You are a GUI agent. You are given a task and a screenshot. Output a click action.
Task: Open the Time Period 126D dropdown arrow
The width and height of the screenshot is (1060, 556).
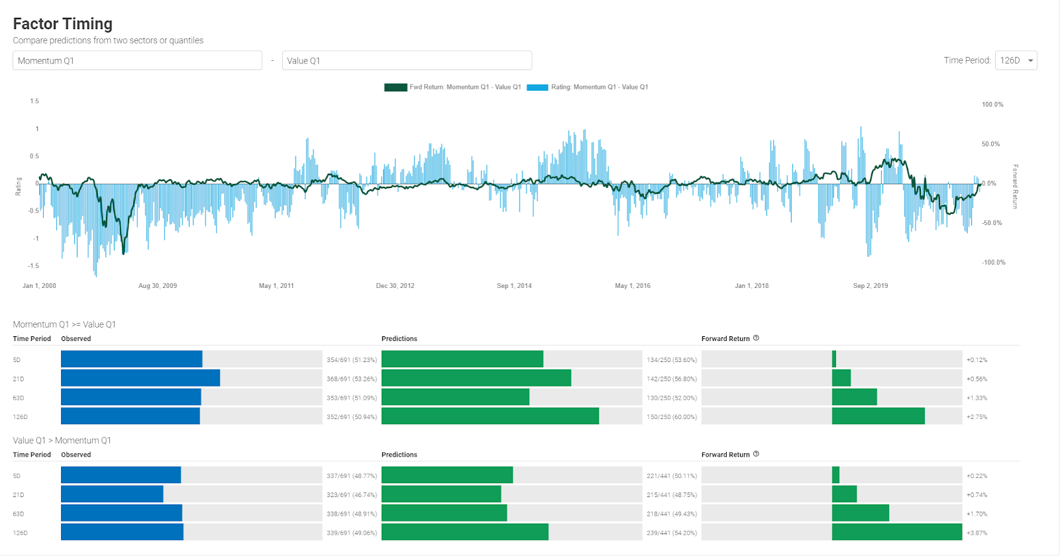pyautogui.click(x=1030, y=61)
